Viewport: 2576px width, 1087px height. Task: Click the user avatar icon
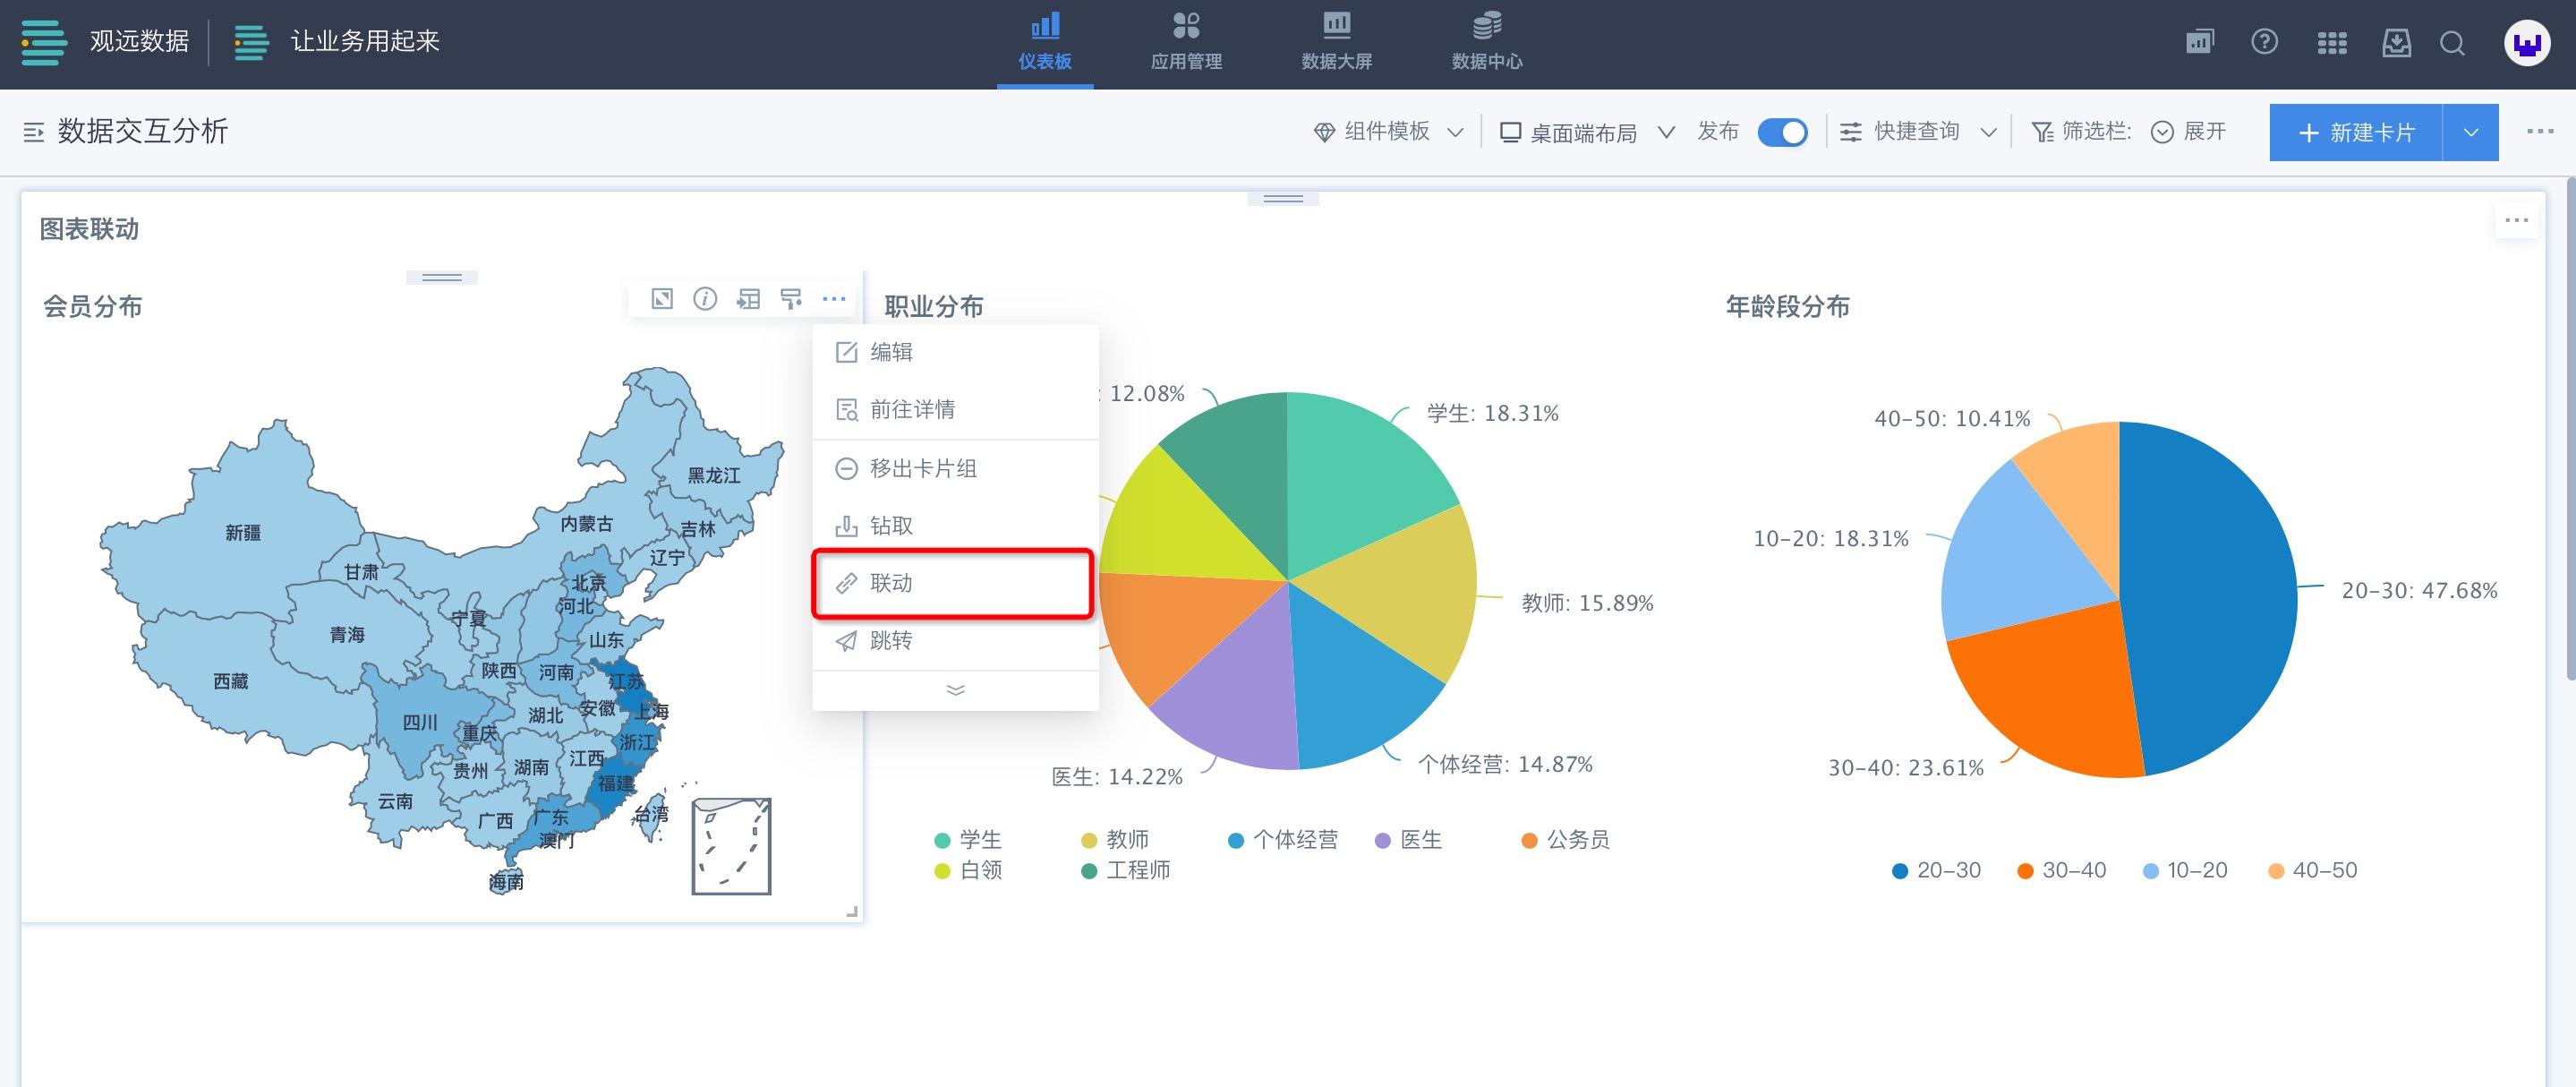tap(2526, 43)
